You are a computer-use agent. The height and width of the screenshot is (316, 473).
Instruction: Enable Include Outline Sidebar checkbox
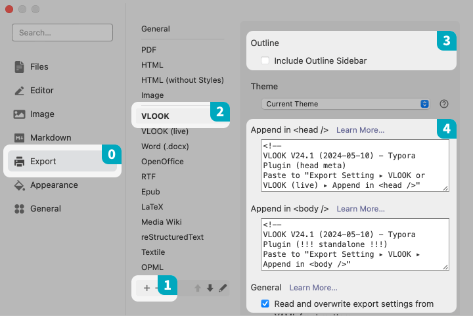coord(265,60)
